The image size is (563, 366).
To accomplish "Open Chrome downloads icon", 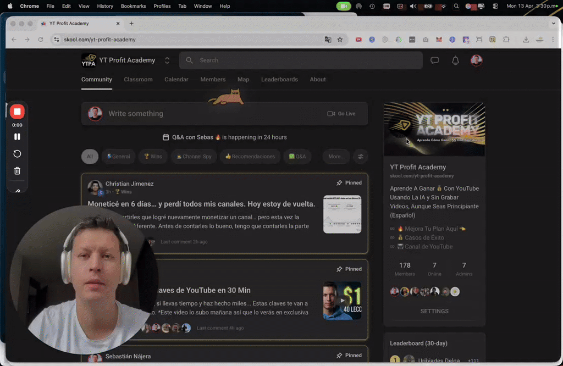I will (526, 40).
